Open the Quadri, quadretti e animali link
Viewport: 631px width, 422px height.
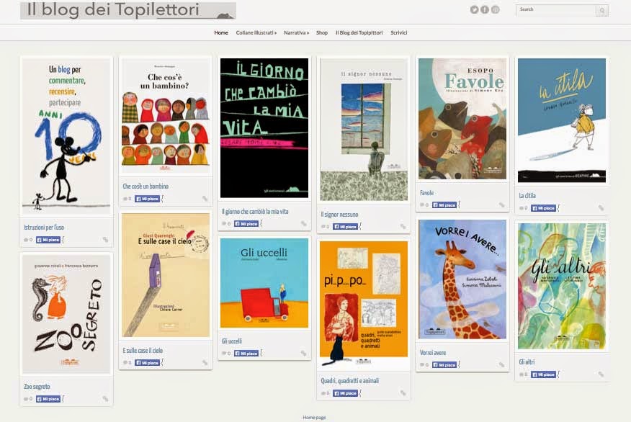349,380
